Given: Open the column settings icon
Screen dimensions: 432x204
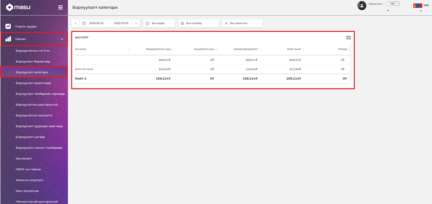Looking at the screenshot, I should tap(348, 38).
